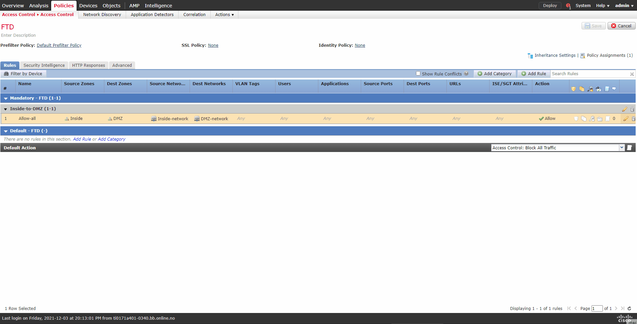Open Application Detectors tab
Image resolution: width=637 pixels, height=324 pixels.
[152, 15]
